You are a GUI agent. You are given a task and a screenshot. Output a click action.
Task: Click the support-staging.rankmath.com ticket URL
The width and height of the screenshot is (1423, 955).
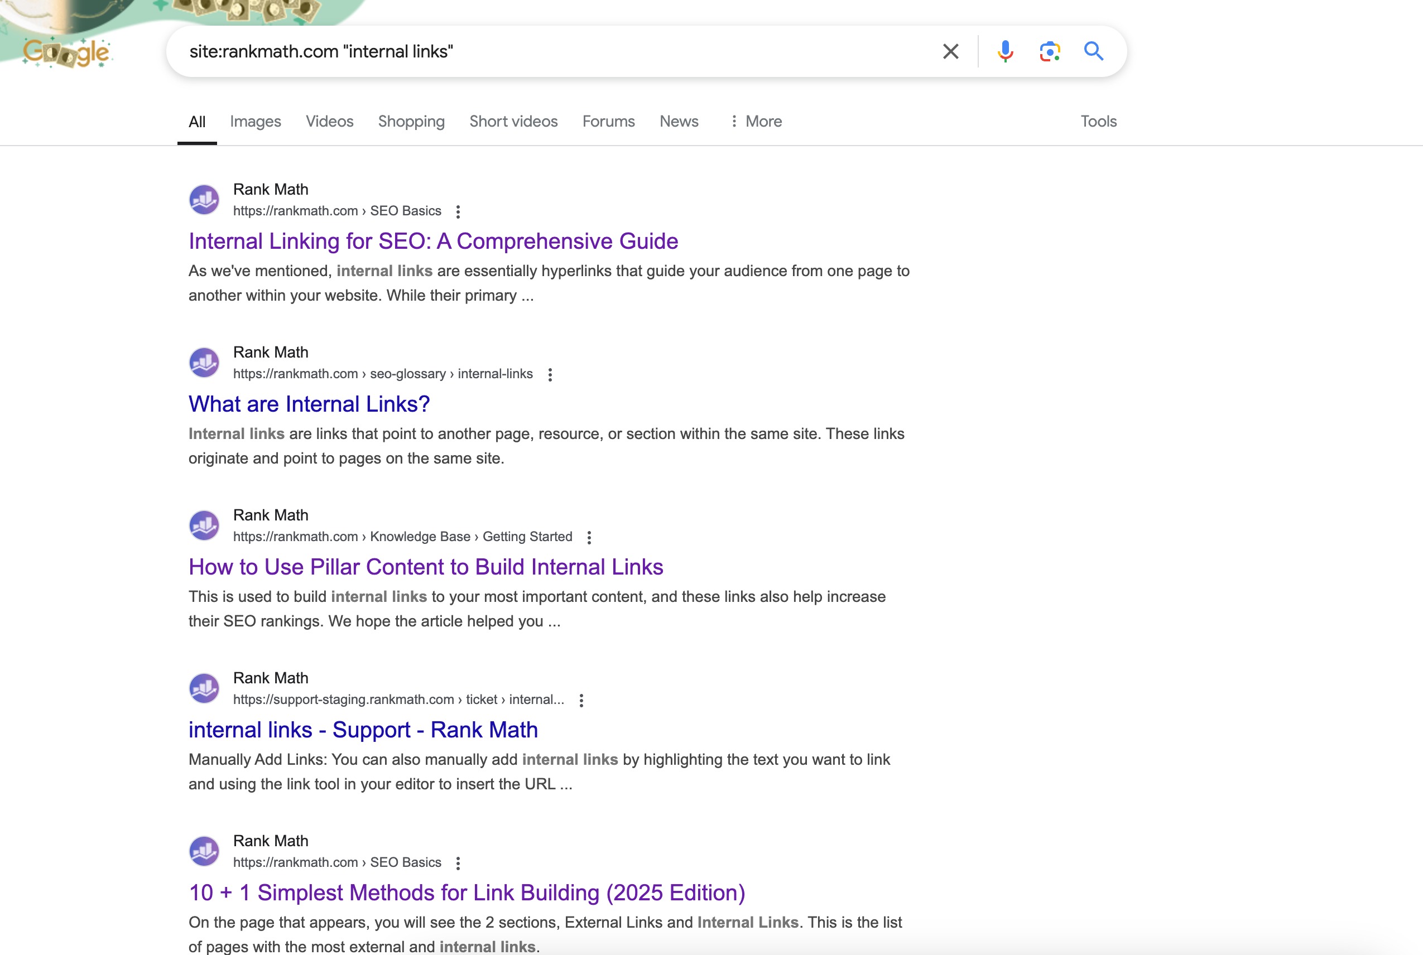click(398, 700)
